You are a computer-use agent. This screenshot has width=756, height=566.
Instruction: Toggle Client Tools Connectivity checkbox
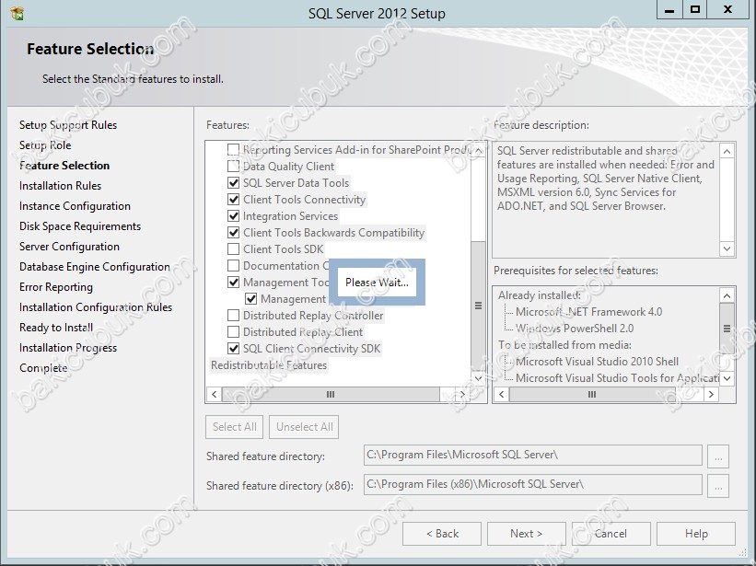(233, 200)
